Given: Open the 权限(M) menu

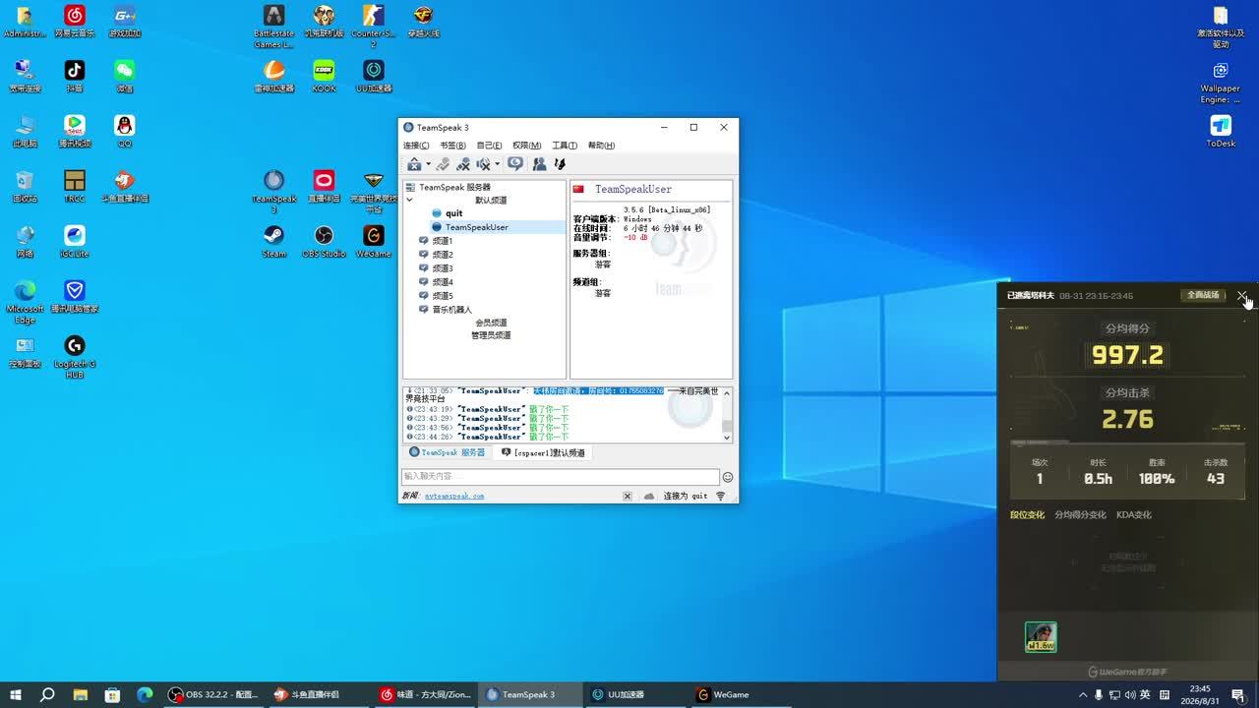Looking at the screenshot, I should [527, 146].
